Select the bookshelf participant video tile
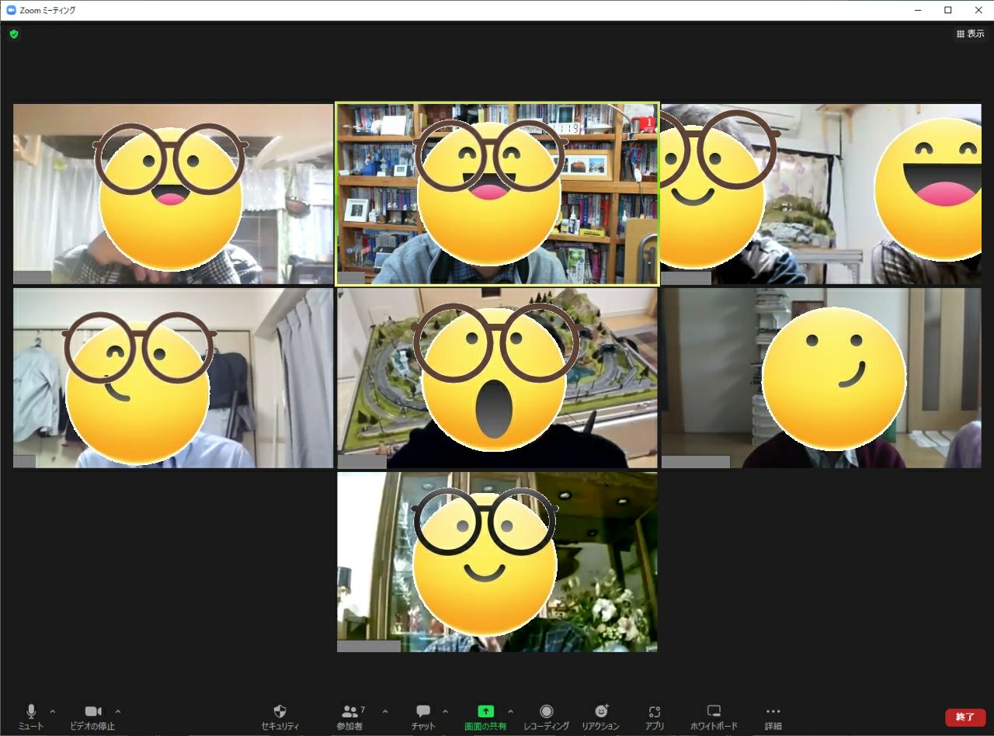 pyautogui.click(x=497, y=194)
